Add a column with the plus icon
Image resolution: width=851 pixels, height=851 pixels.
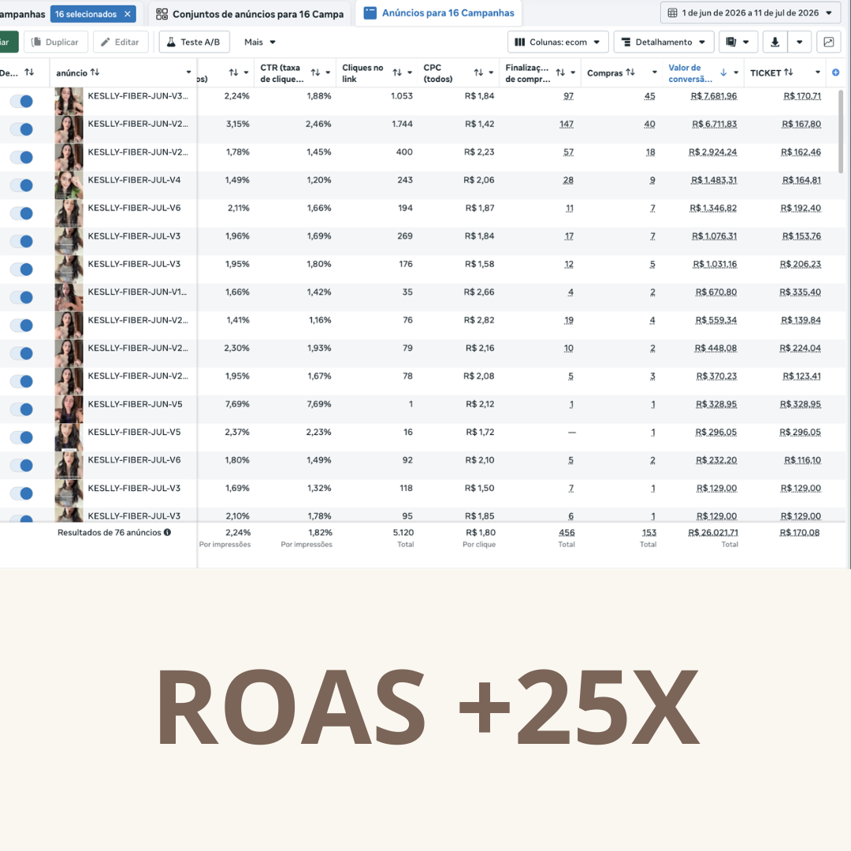tap(836, 72)
